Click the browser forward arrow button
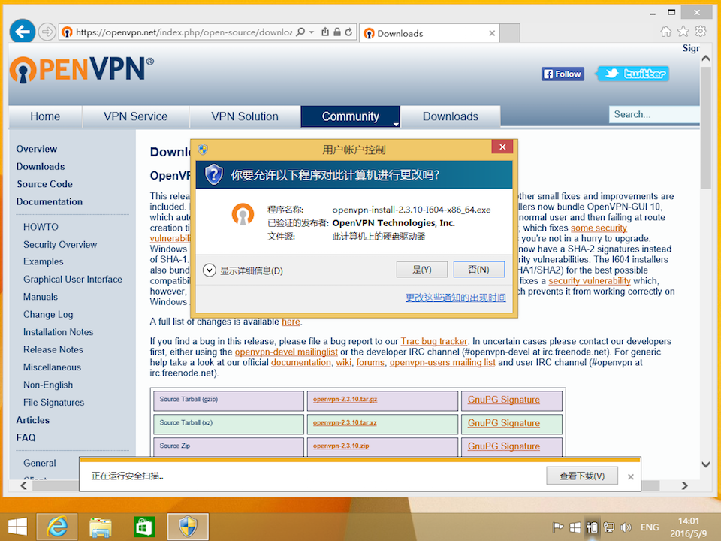721x541 pixels. click(x=47, y=32)
